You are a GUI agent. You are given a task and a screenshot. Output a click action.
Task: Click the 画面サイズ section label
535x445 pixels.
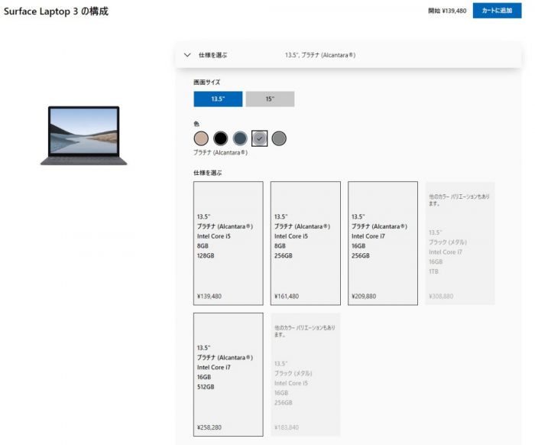click(x=207, y=83)
